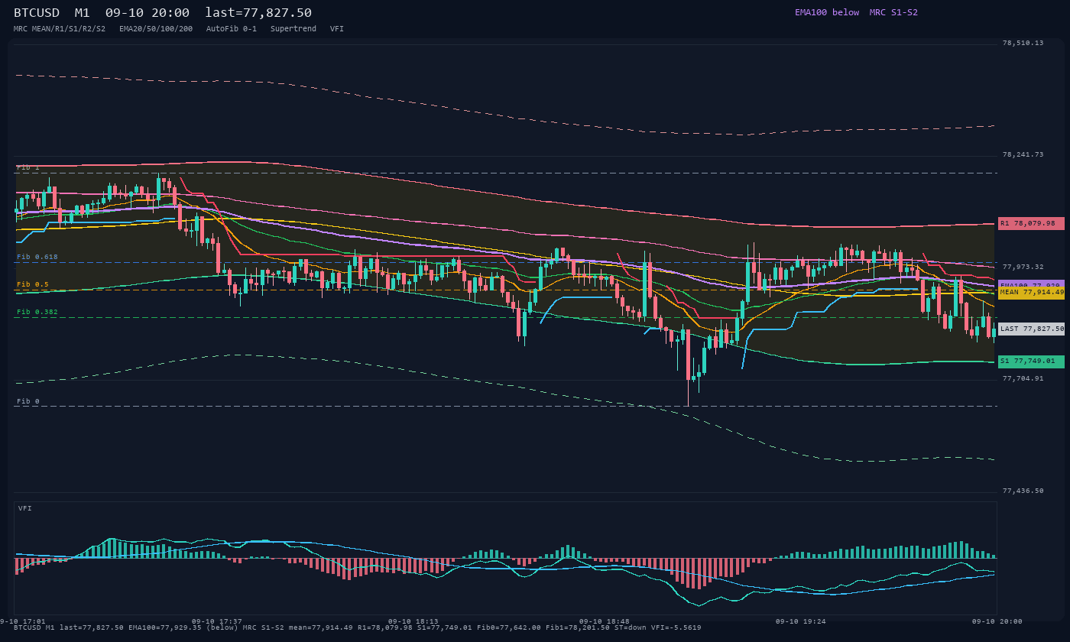Click the VFI title inside the lower panel

[25, 508]
